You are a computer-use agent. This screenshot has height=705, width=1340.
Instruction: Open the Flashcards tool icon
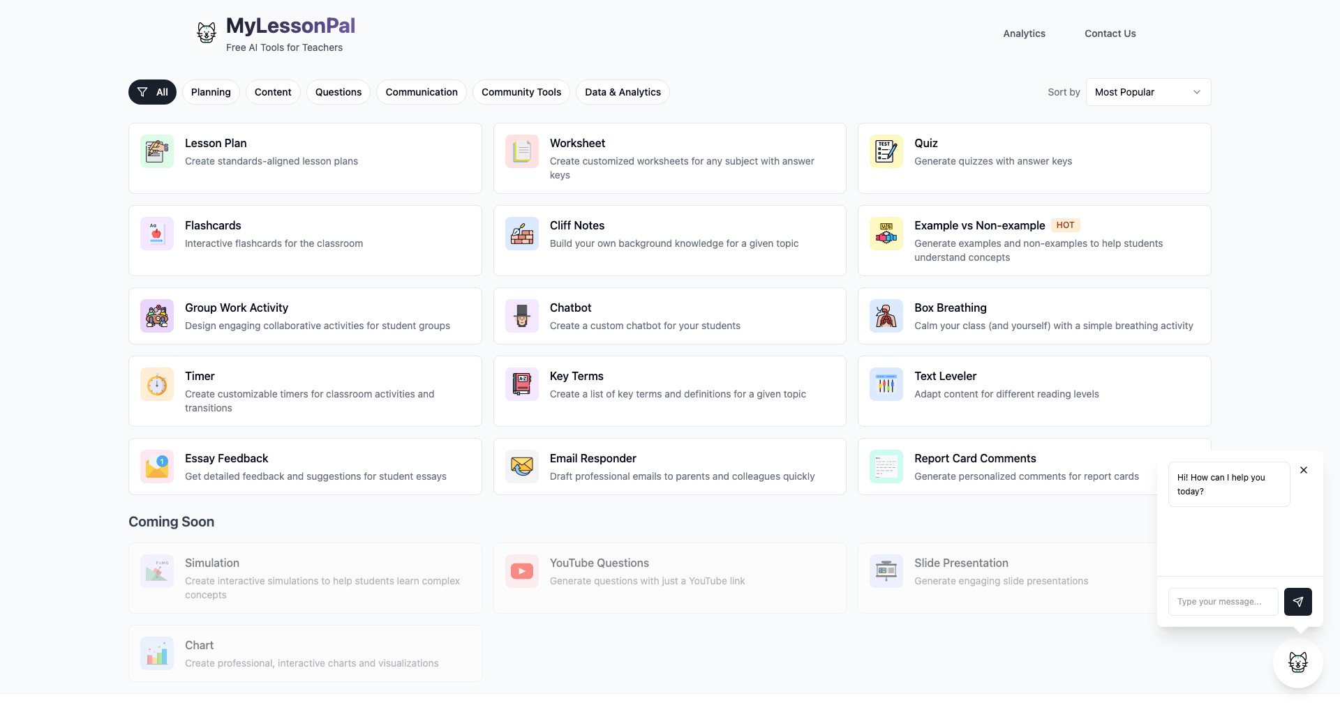coord(157,234)
